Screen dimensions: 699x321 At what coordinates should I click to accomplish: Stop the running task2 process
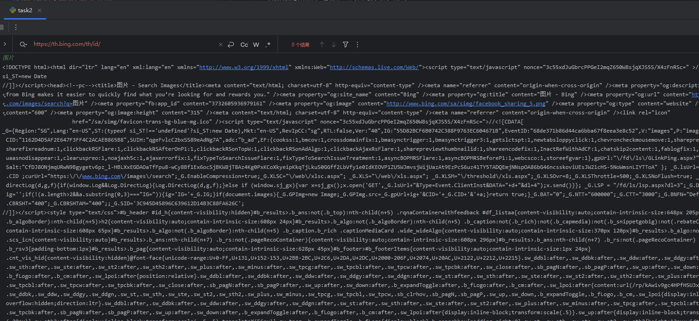tap(1, 27)
